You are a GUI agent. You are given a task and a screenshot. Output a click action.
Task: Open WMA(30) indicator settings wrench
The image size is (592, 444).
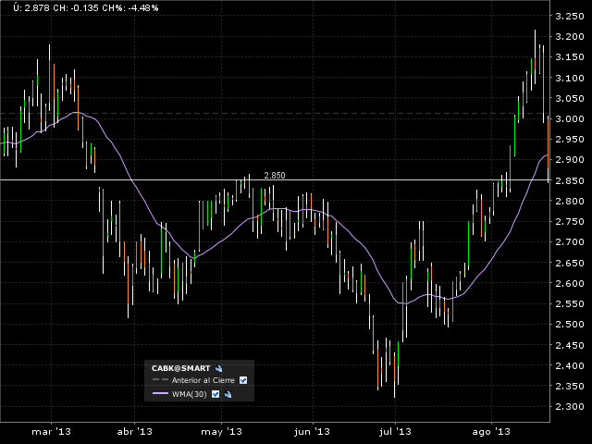pos(228,394)
